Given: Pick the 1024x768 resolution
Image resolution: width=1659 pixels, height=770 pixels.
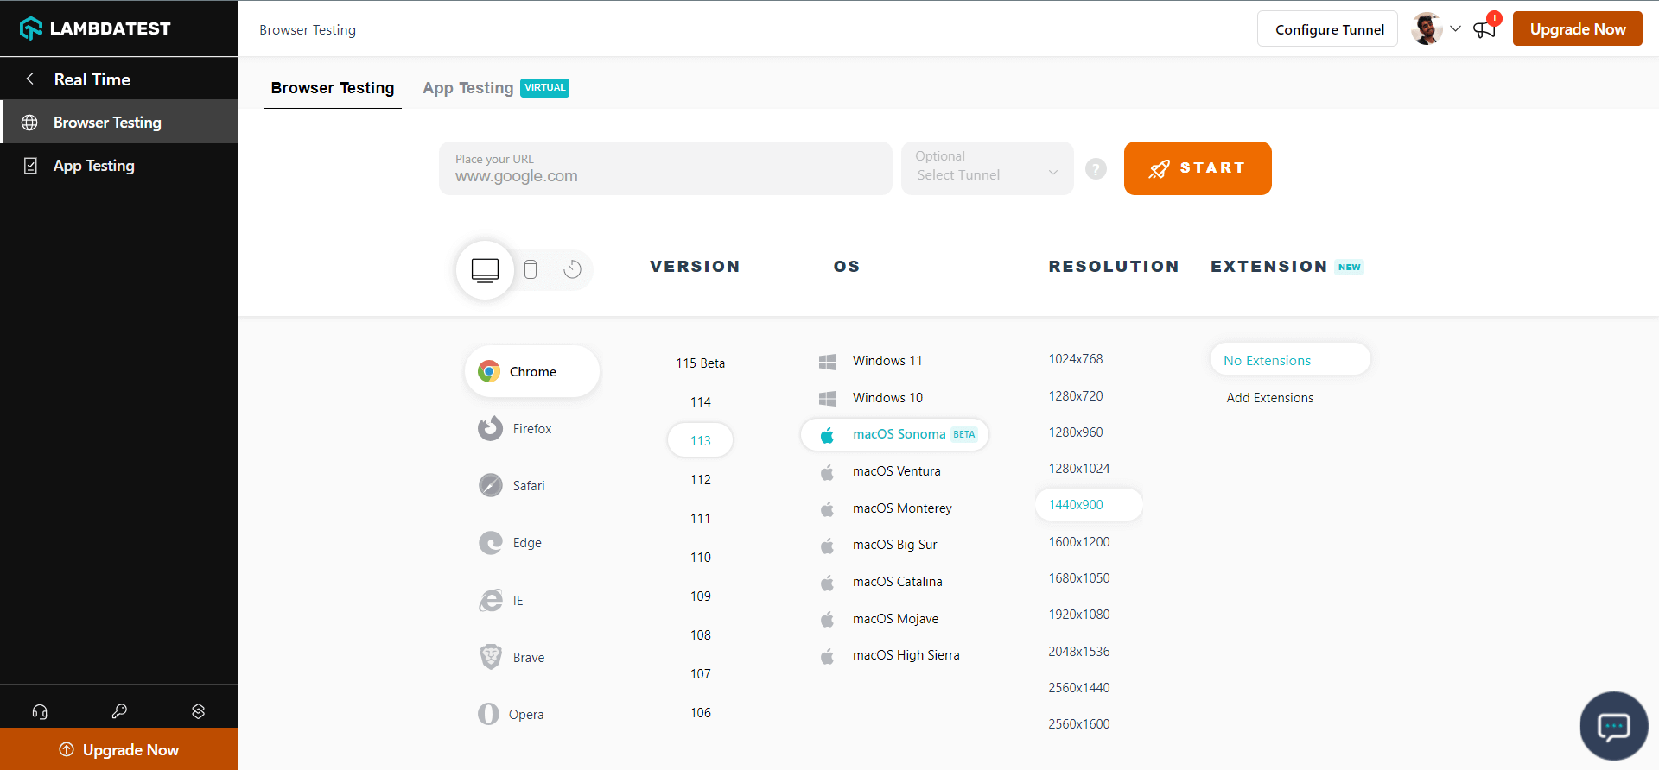Looking at the screenshot, I should point(1076,359).
